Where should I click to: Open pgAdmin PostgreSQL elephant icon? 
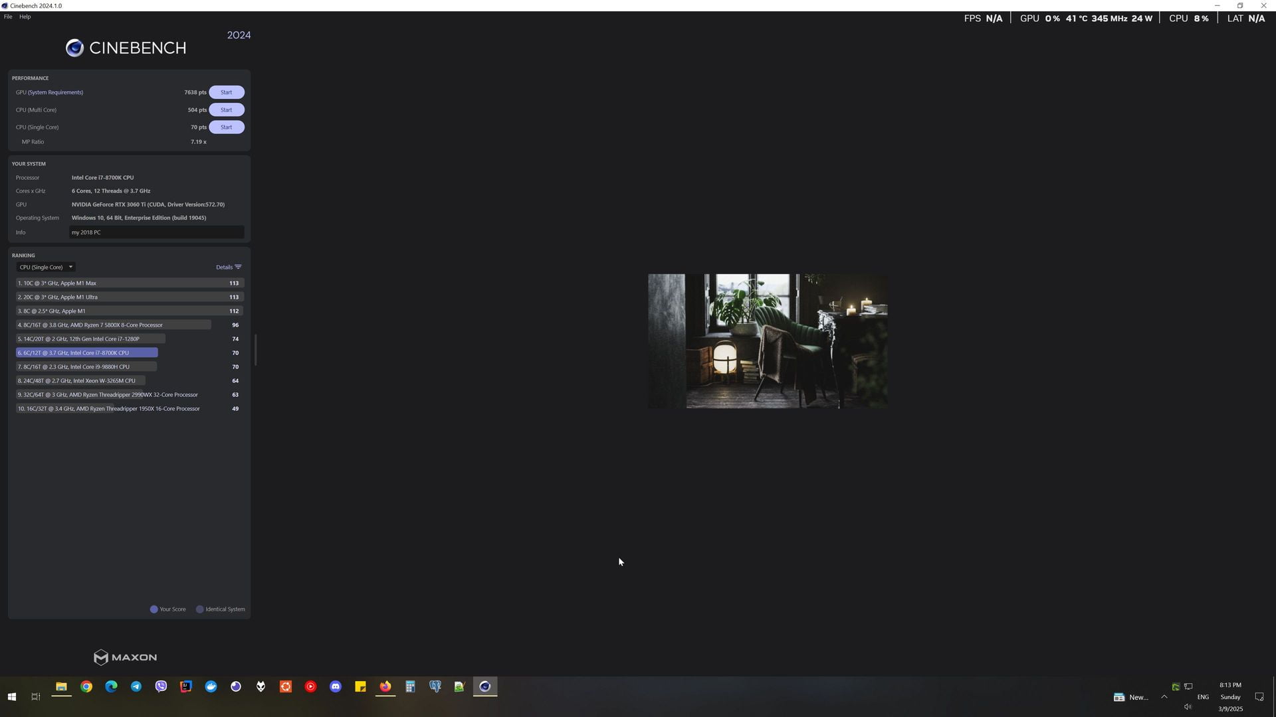tap(435, 687)
